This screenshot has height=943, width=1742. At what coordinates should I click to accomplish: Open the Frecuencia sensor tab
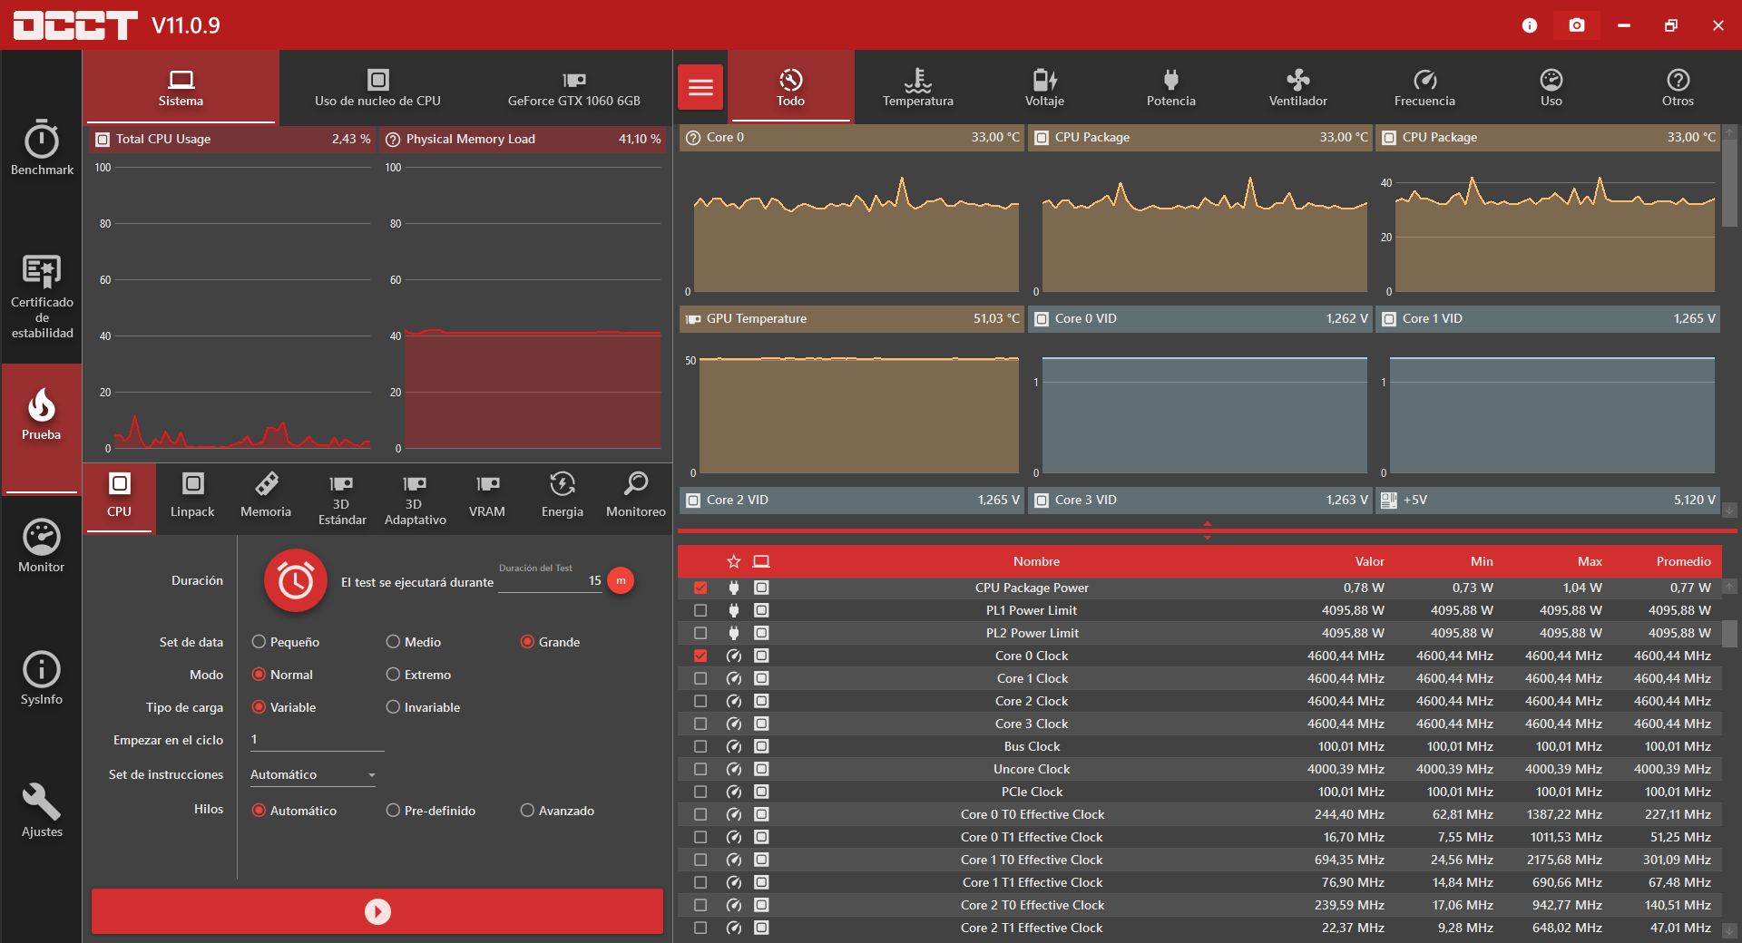click(1424, 87)
